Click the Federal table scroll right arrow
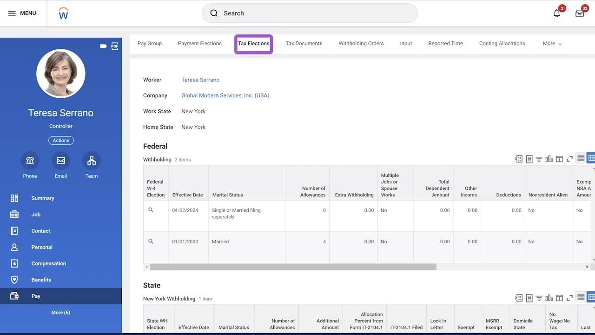 587,267
